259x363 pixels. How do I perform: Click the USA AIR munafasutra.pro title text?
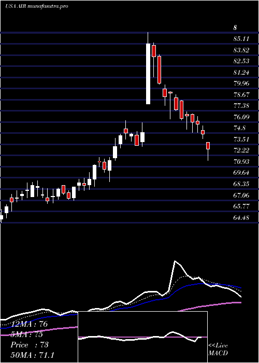tap(37, 6)
